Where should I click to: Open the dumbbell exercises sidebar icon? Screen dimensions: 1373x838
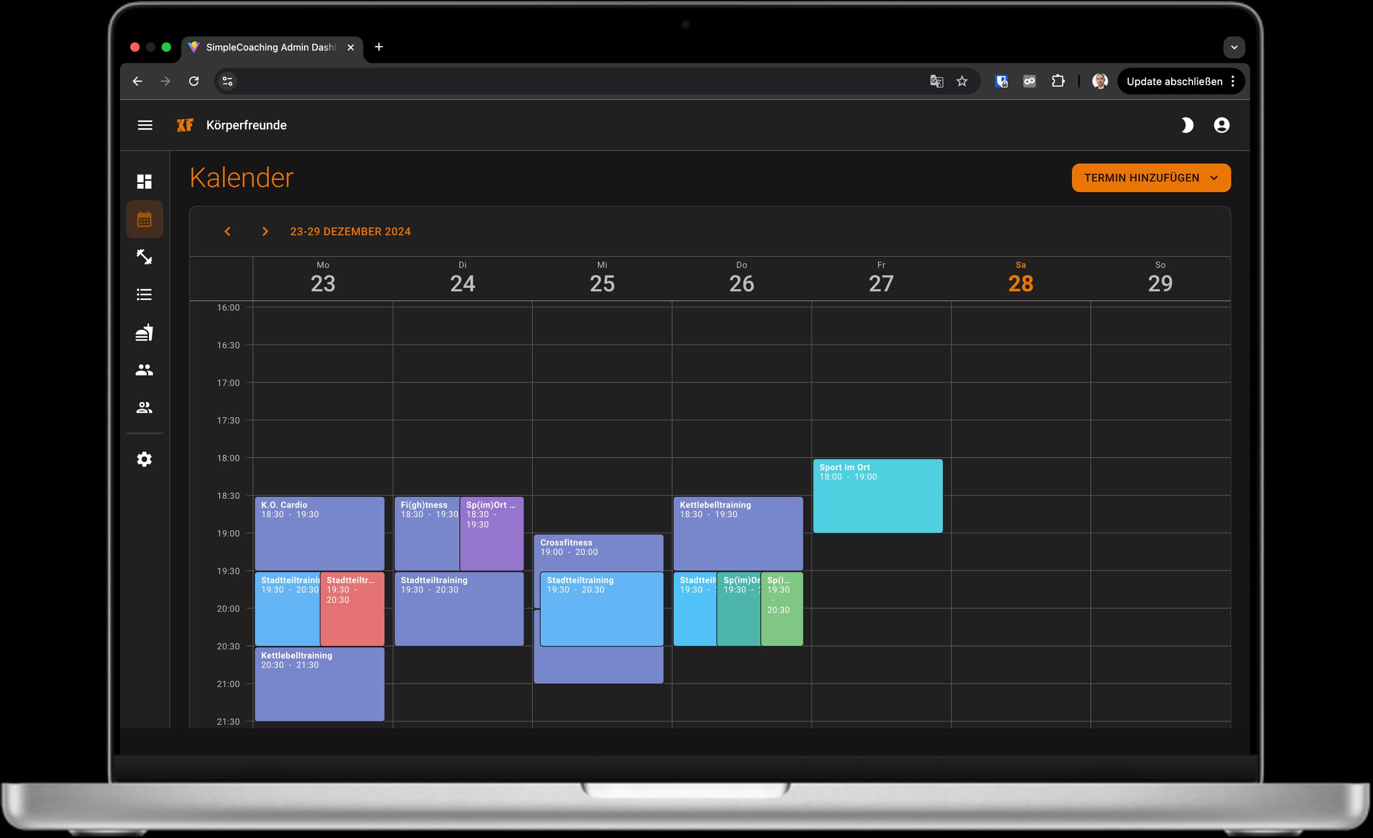tap(144, 257)
